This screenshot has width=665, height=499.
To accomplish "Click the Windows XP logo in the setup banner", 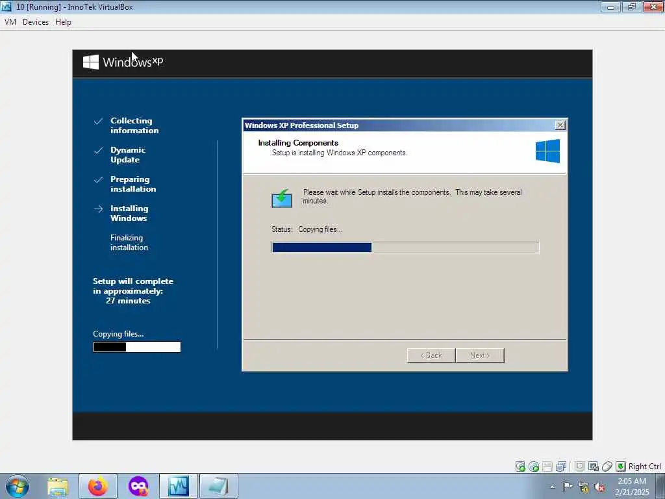I will [123, 62].
